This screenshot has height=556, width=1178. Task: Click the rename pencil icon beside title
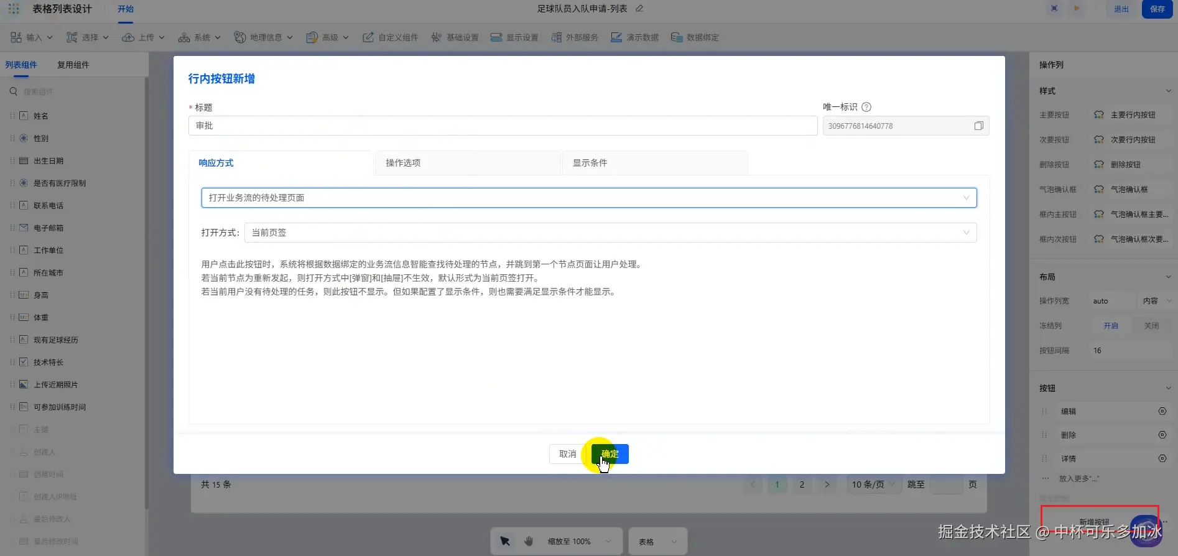639,9
